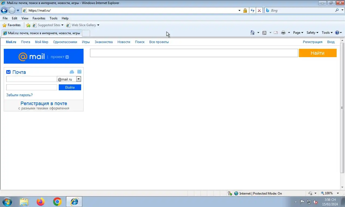The width and height of the screenshot is (345, 207).
Task: Open the Знакомства link
Action: click(x=103, y=42)
